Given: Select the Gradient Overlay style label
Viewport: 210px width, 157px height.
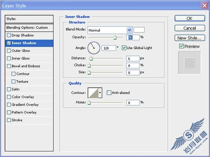Looking at the screenshot, I should [25, 105].
